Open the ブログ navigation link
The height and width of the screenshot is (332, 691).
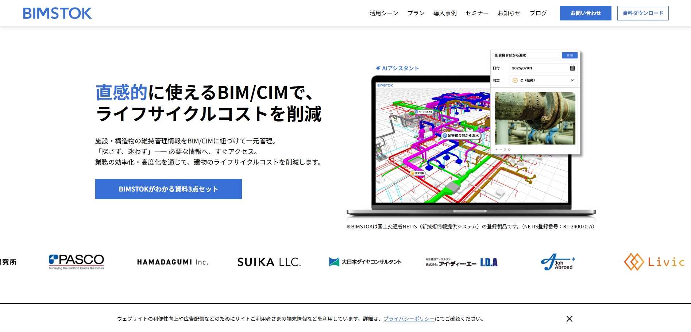(538, 13)
